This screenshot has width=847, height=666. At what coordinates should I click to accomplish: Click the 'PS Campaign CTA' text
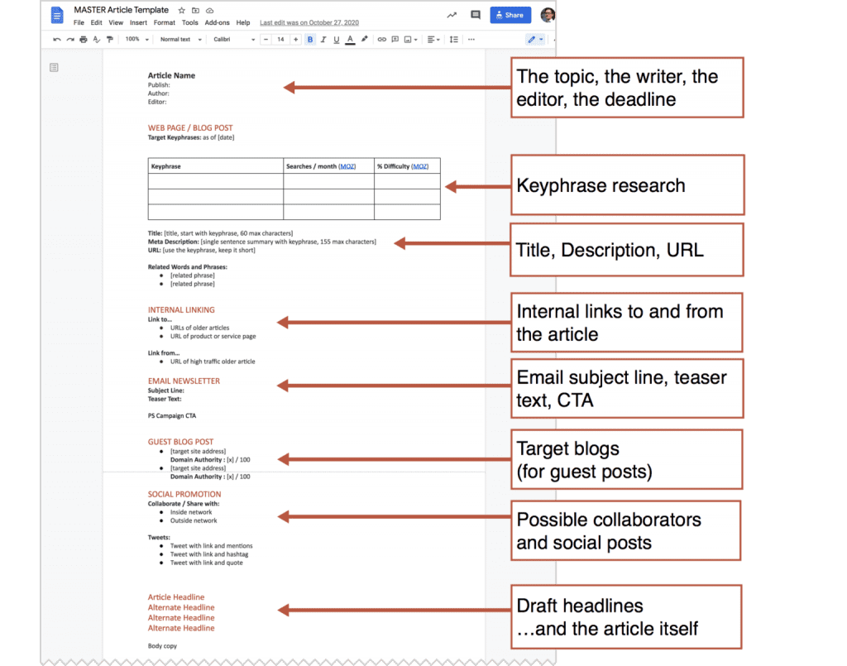pyautogui.click(x=172, y=416)
